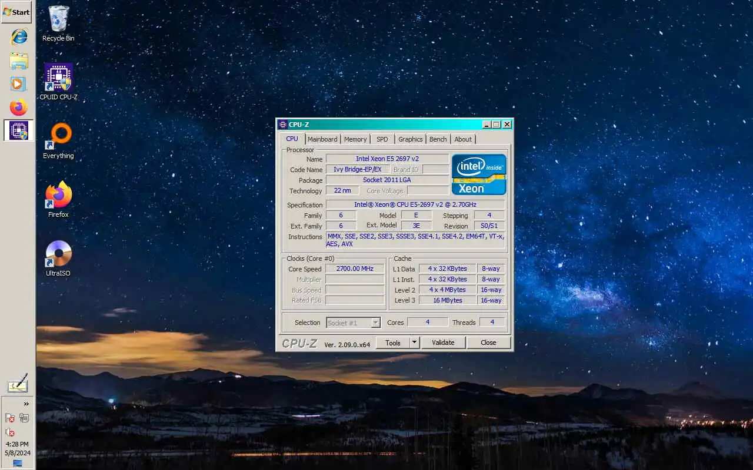753x470 pixels.
Task: Click the L1 Inst. associativity 8-way
Action: pos(491,279)
